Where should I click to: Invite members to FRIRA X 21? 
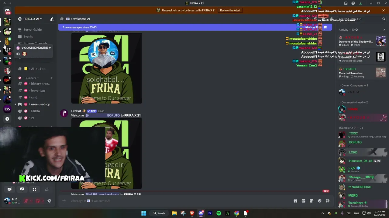point(52,19)
